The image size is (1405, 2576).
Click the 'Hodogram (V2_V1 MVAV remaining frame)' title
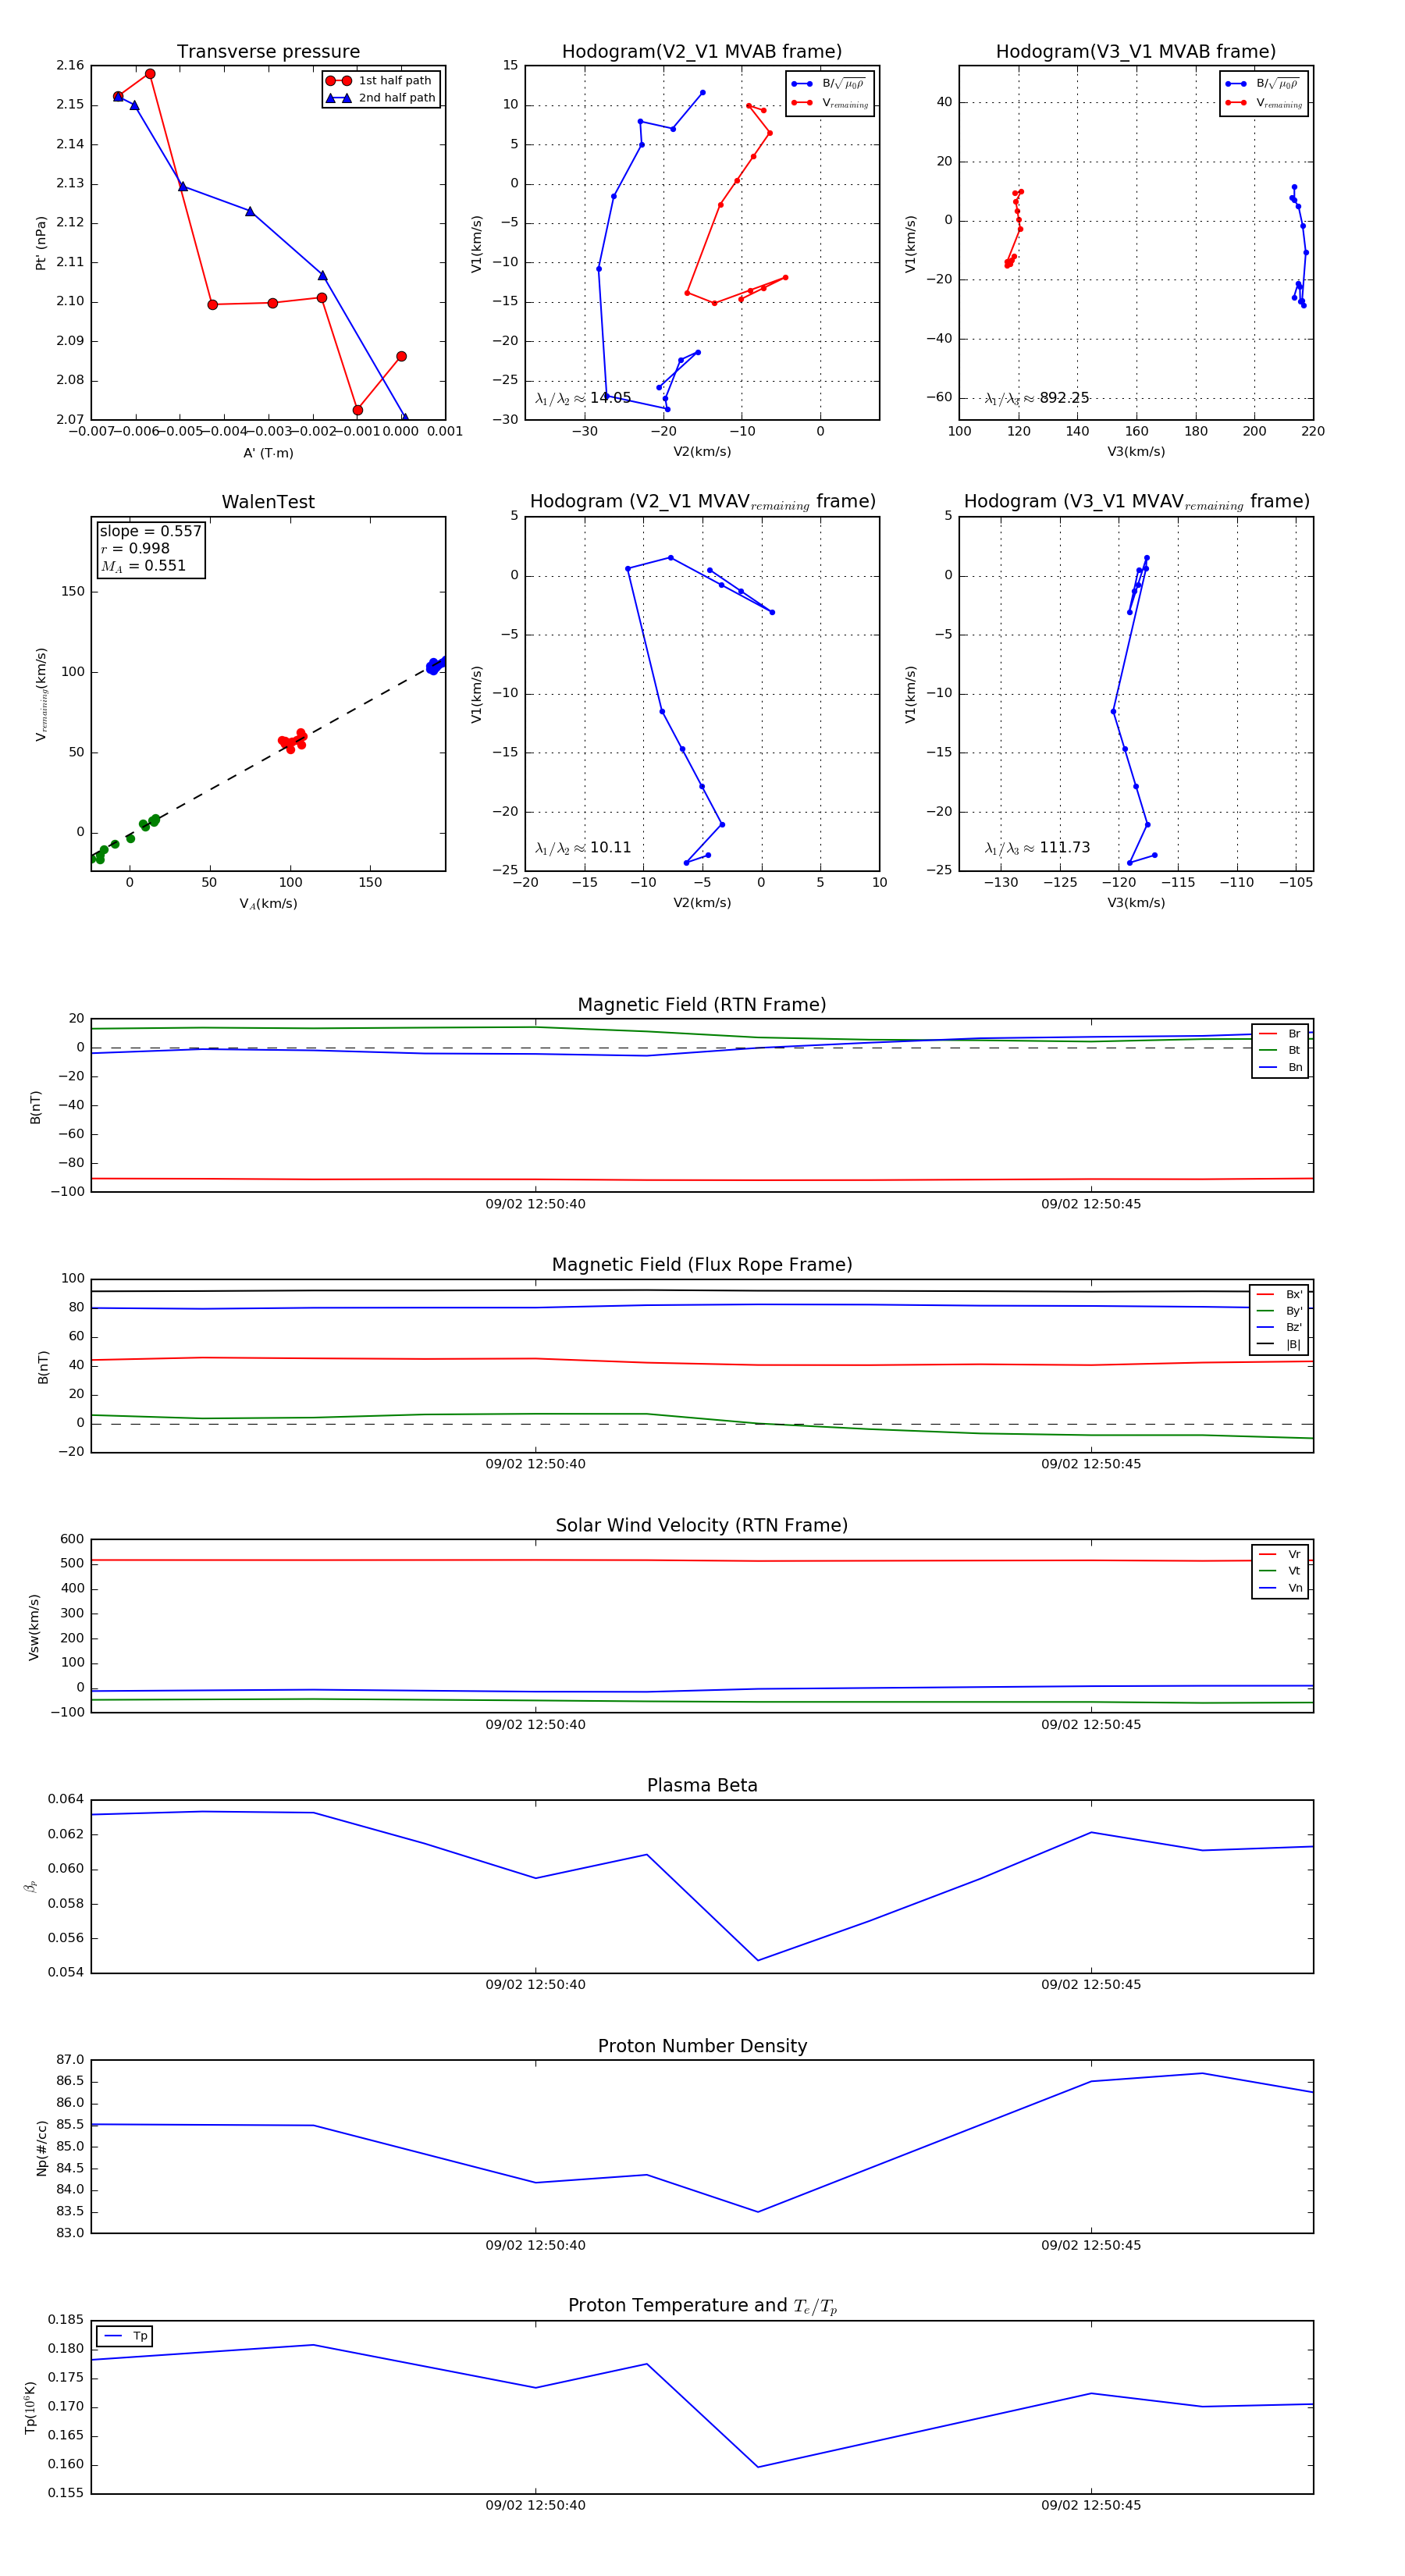[702, 502]
